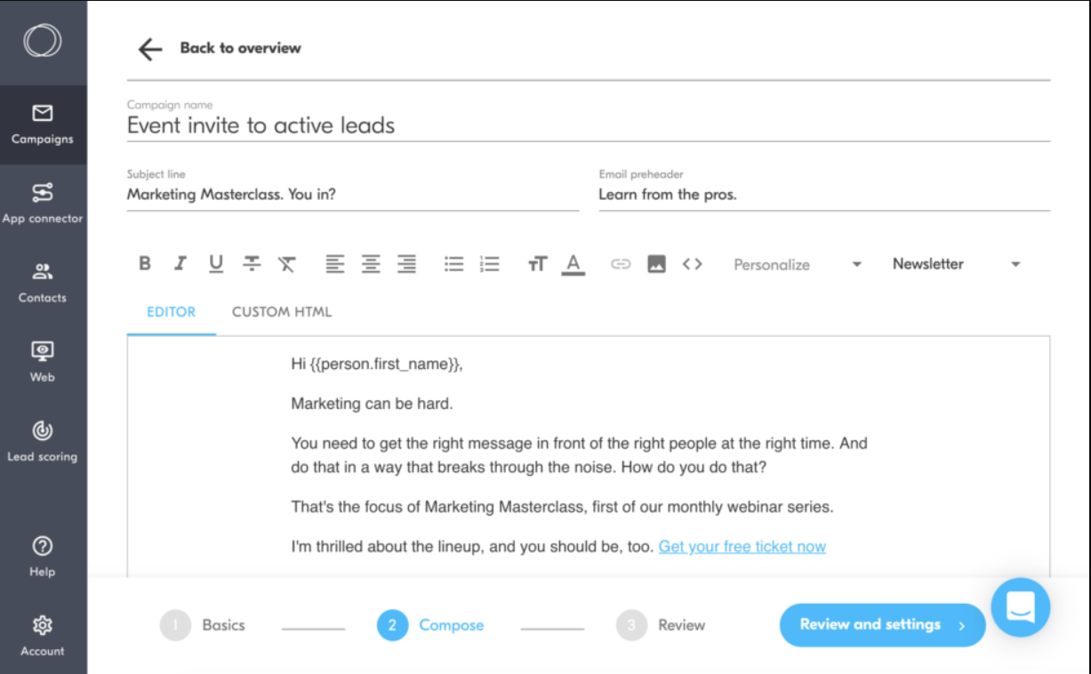Select the strikethrough formatting icon
Image resolution: width=1091 pixels, height=674 pixels.
(252, 263)
